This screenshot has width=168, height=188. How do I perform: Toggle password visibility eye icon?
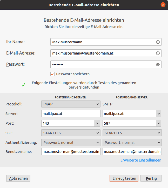pos(158,64)
